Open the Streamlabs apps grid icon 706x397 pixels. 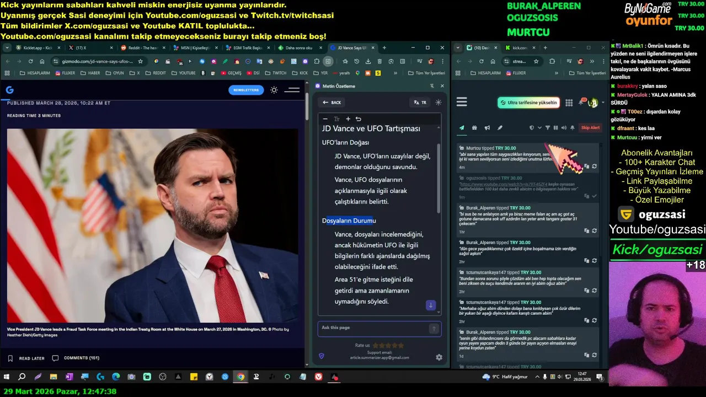(569, 103)
